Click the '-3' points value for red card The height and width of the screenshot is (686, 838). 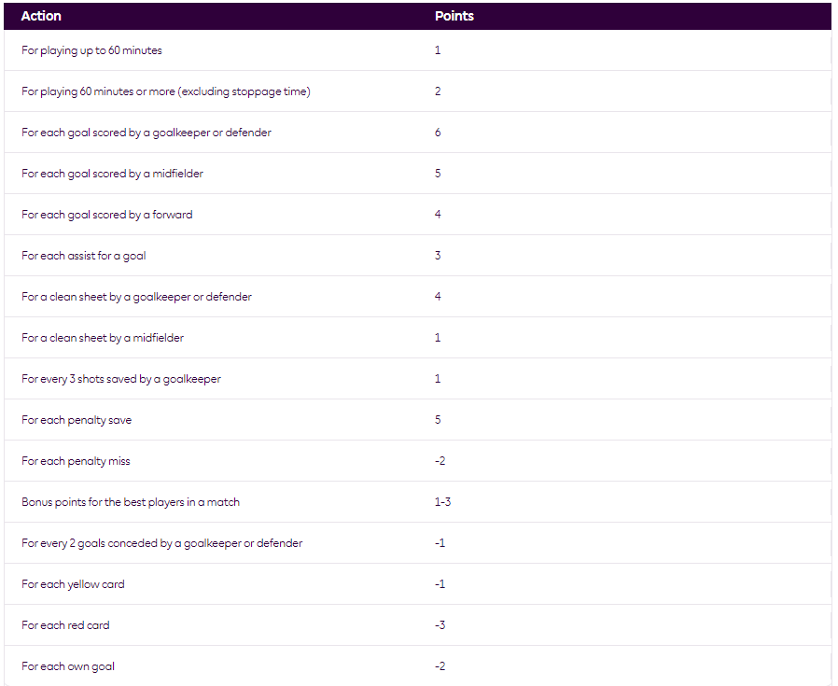(440, 625)
